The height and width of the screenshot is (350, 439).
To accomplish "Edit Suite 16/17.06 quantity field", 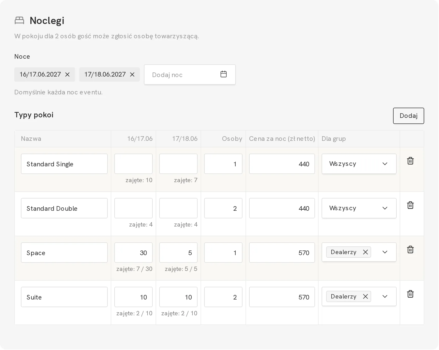I will coord(133,297).
